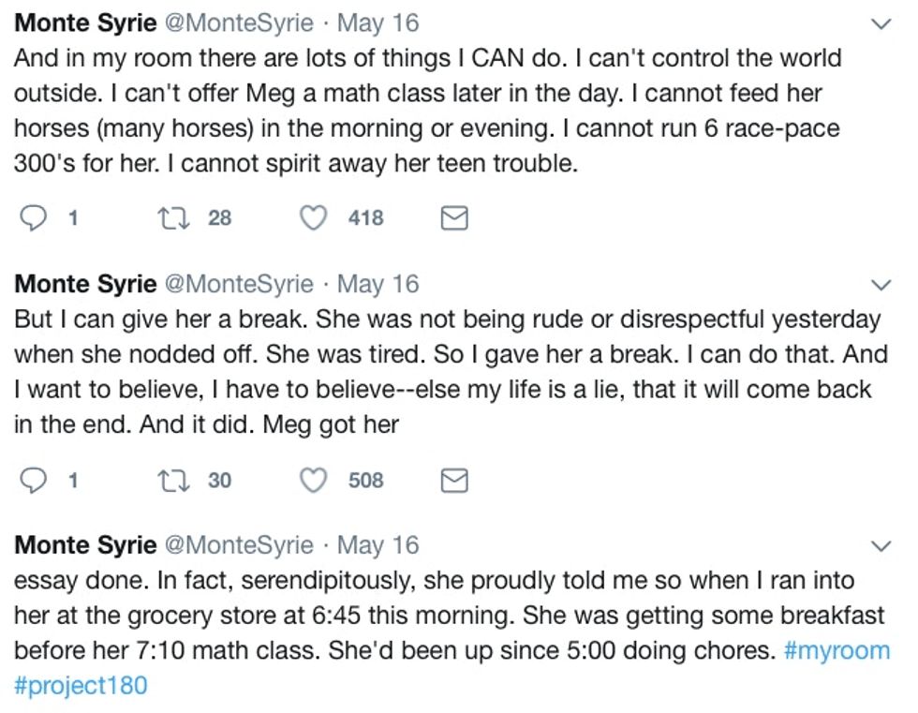Open more options chevron on first tweet
The image size is (918, 713).
[881, 23]
